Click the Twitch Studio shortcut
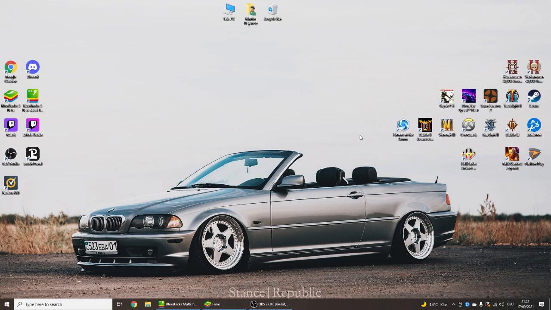This screenshot has height=310, width=551. tap(33, 126)
